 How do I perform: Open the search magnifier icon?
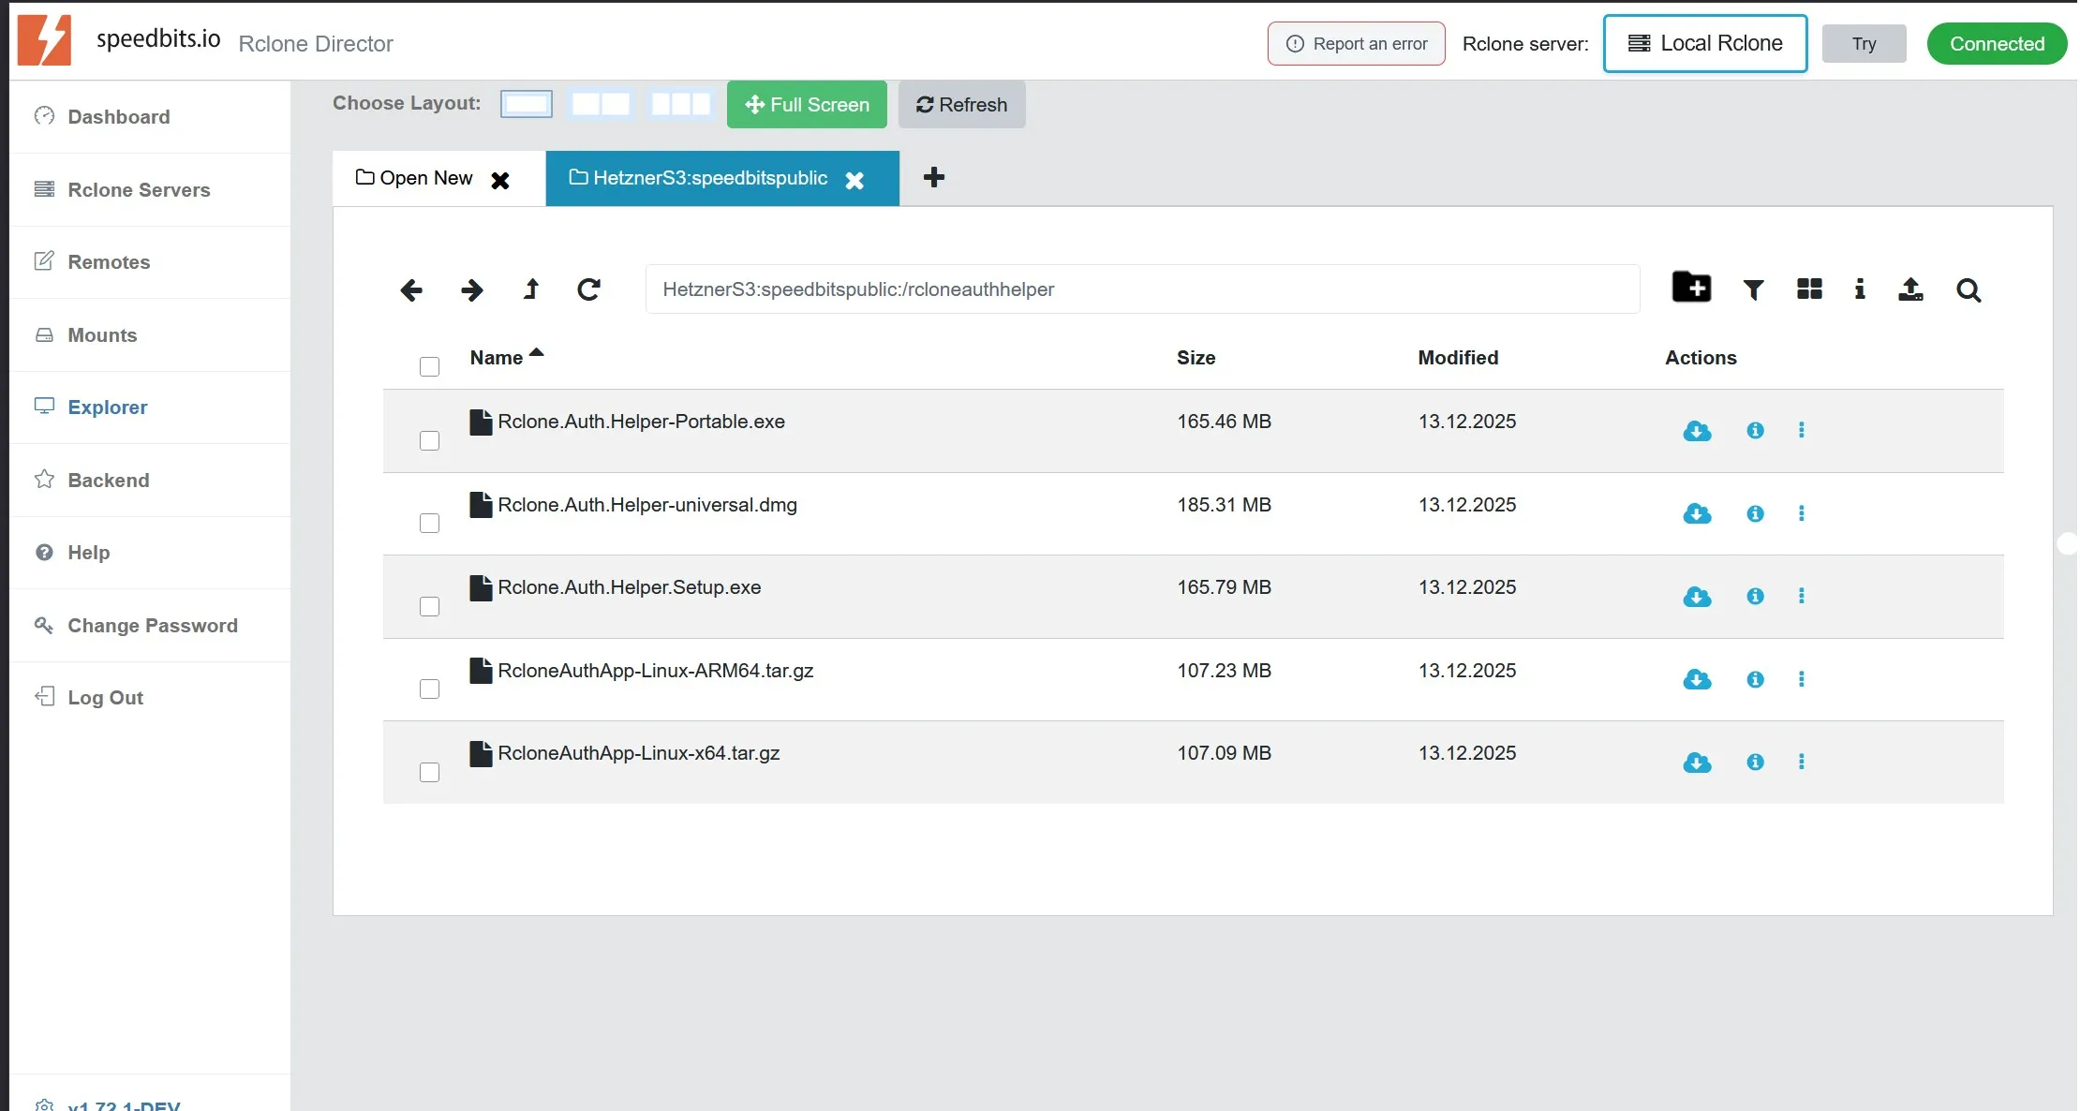pos(1969,290)
